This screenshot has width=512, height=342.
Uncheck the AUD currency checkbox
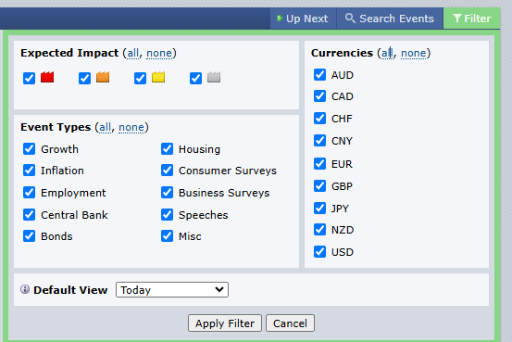click(x=319, y=74)
